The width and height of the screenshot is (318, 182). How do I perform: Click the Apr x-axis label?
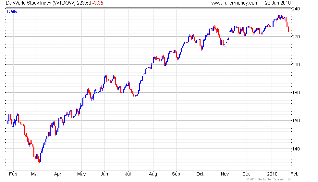(58, 174)
